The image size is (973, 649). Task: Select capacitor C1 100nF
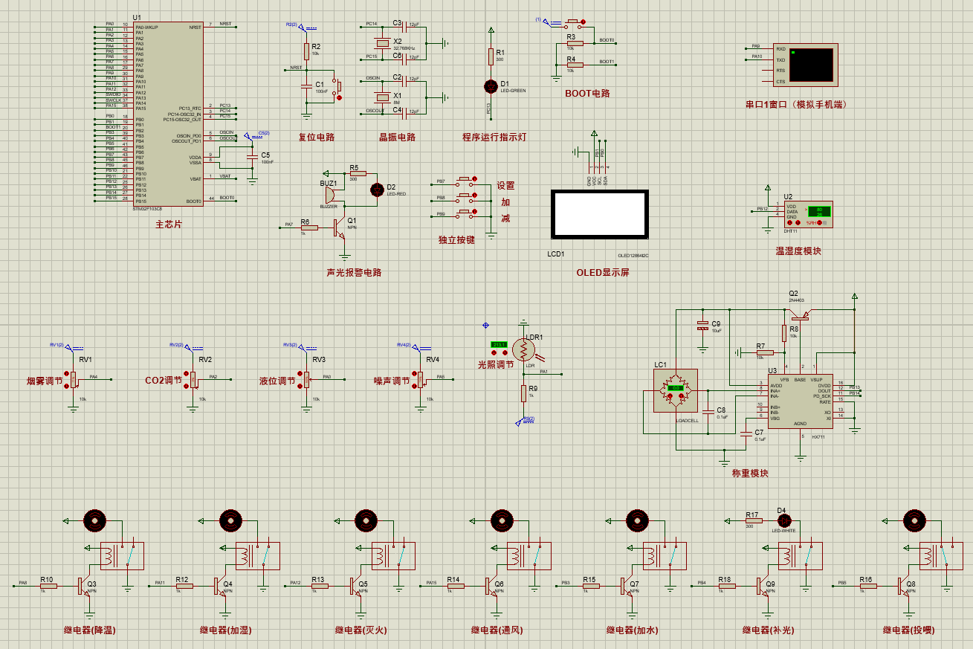pos(306,85)
